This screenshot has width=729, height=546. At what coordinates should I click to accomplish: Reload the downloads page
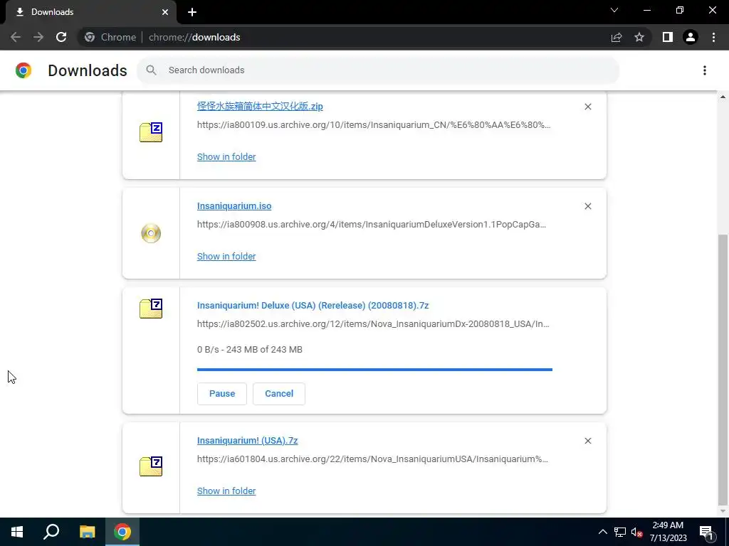click(61, 37)
